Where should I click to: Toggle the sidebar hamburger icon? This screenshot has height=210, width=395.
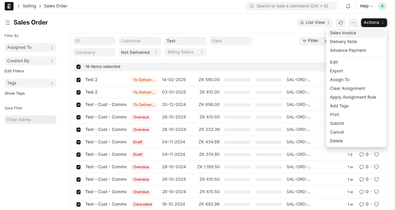(8, 23)
